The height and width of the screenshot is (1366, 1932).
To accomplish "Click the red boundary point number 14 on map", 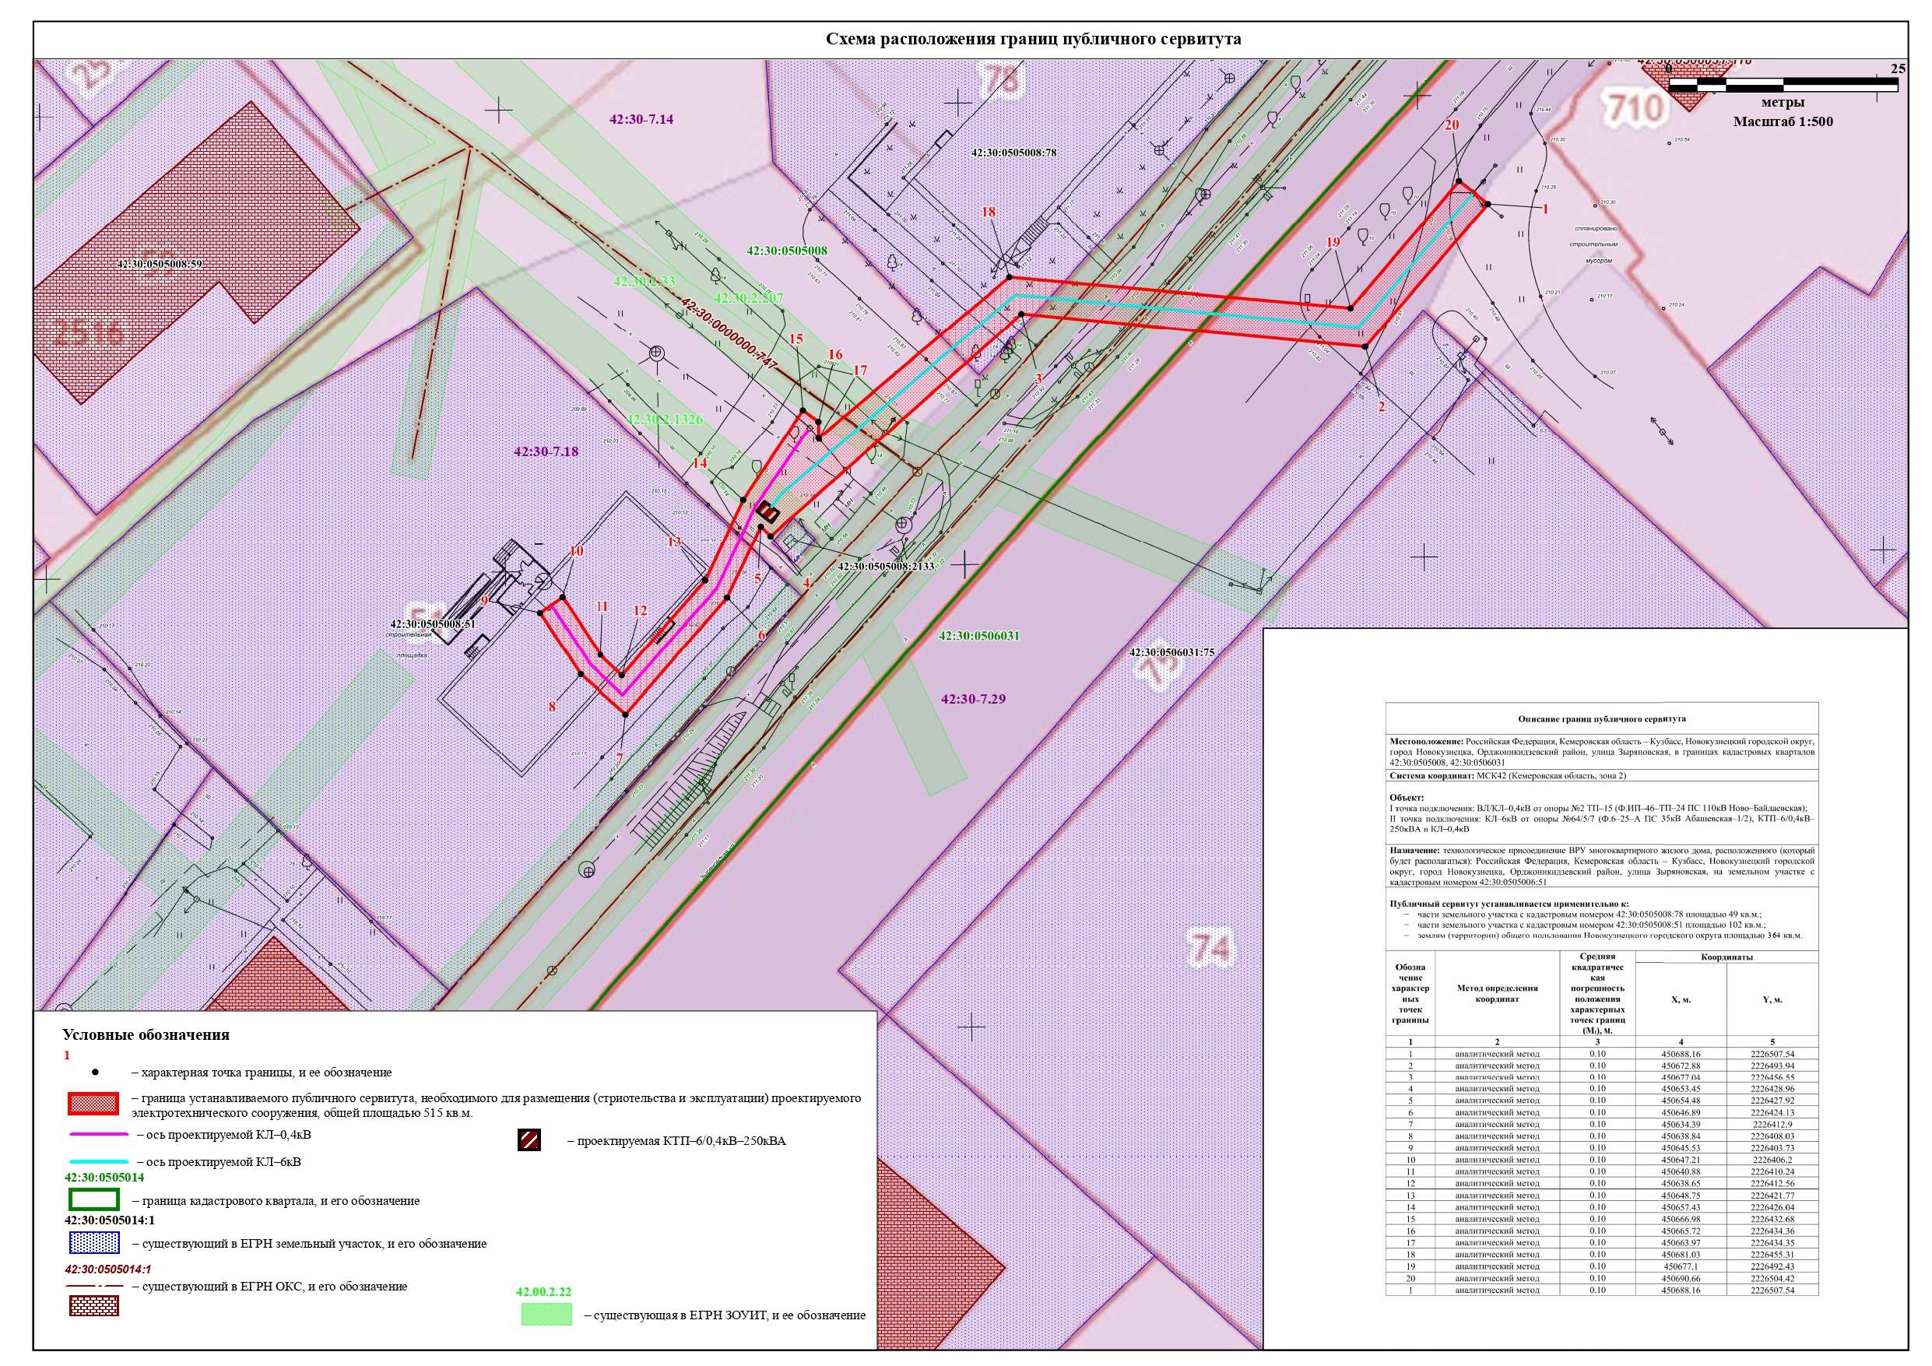I will click(x=700, y=463).
